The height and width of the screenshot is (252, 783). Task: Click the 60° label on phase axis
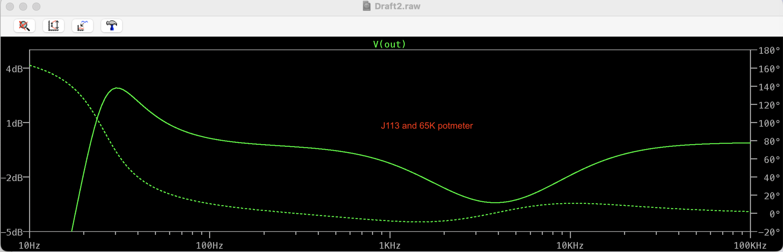point(772,160)
